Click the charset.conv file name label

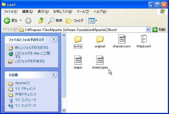tap(122, 46)
